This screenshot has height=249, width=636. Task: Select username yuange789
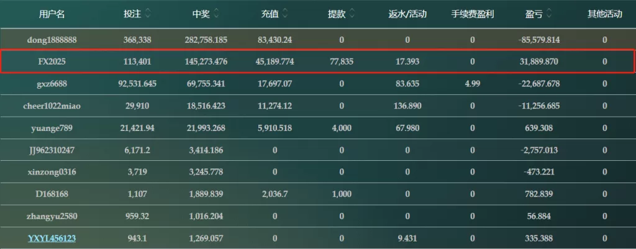52,128
